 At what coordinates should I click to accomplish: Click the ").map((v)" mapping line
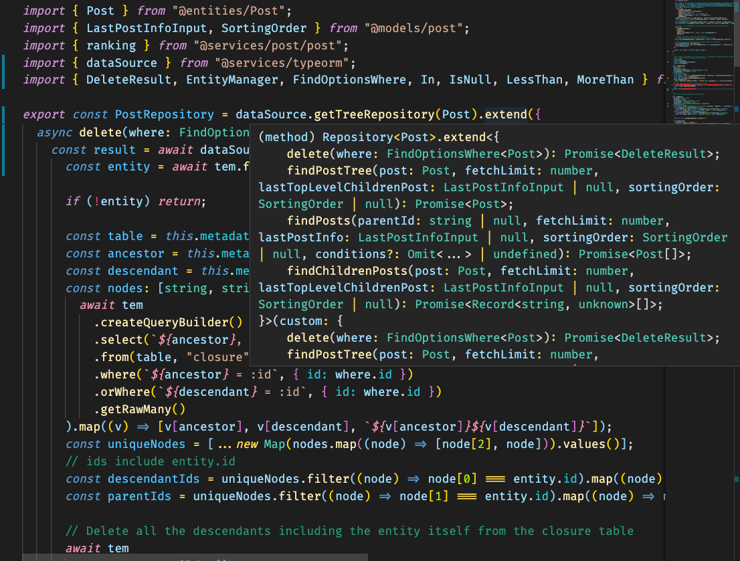coord(97,427)
